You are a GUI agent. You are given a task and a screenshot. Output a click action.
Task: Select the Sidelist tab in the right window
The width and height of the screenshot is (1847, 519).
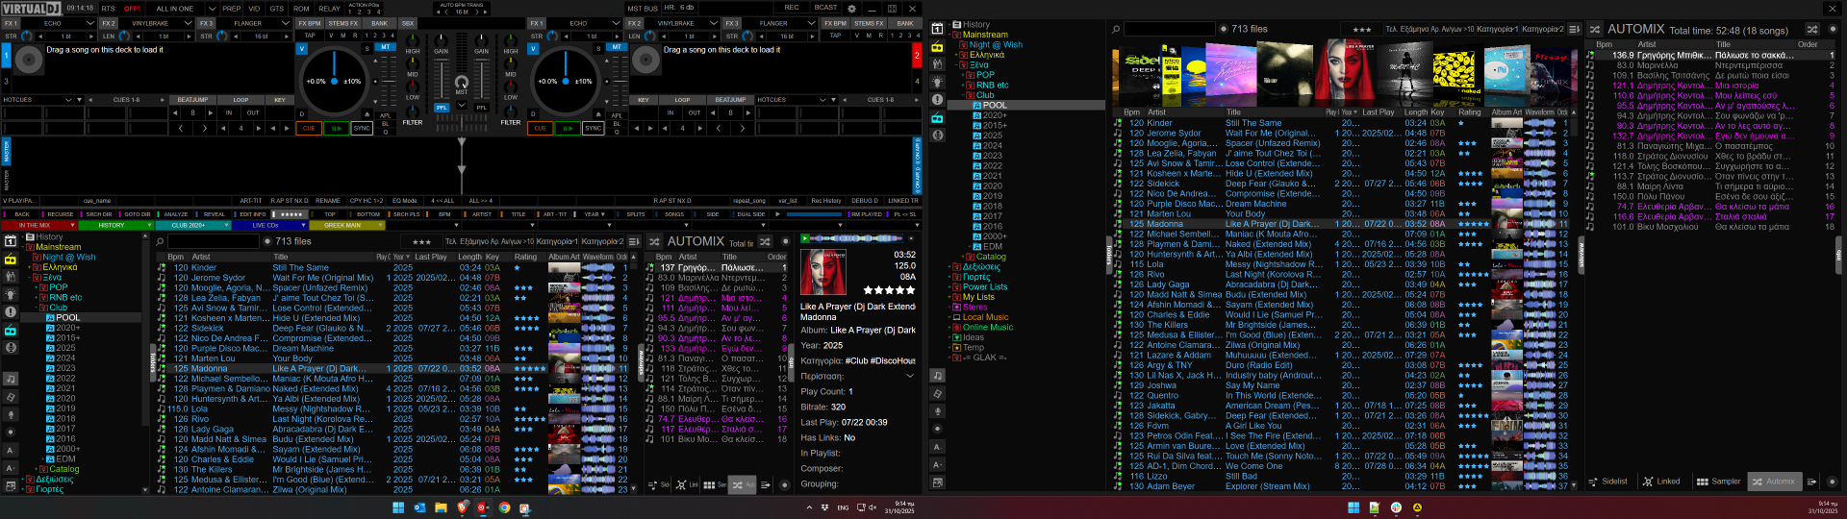coord(1607,482)
